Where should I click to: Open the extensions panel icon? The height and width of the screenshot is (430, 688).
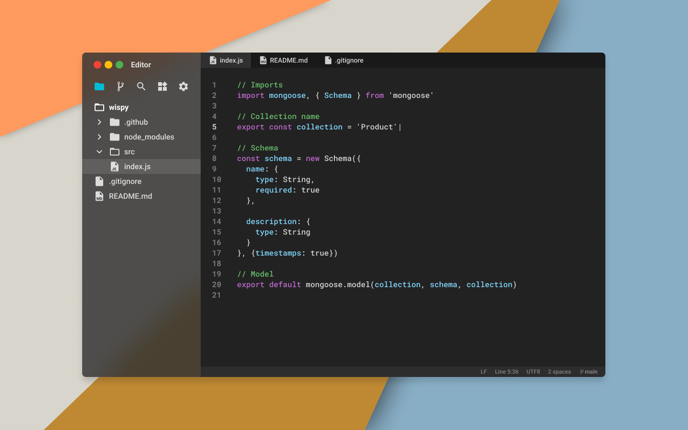click(162, 86)
